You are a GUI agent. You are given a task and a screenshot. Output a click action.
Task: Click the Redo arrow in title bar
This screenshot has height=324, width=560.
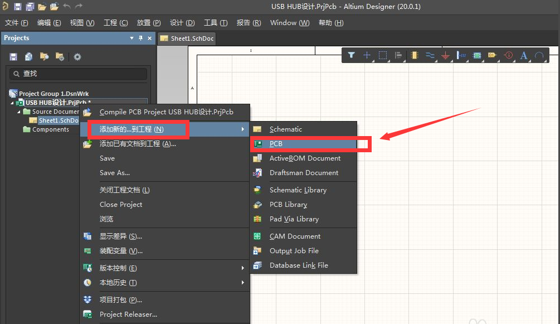click(x=79, y=6)
